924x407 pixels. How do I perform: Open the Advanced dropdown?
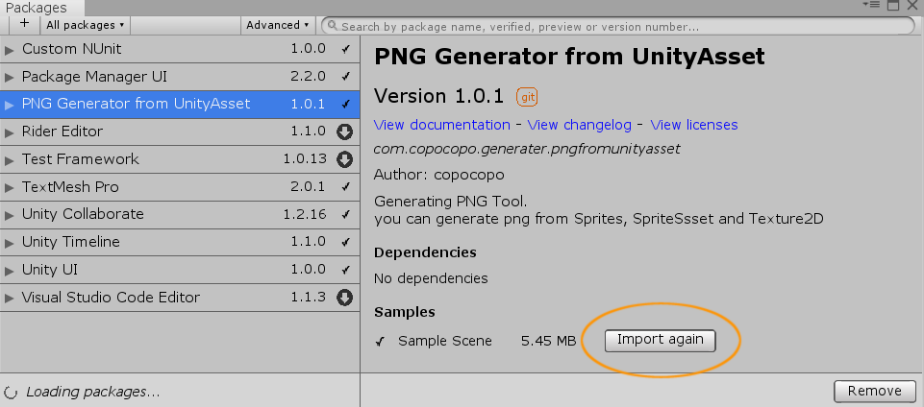[x=277, y=25]
